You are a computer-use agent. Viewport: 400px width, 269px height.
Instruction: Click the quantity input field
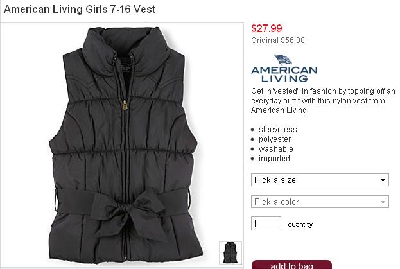click(x=266, y=223)
